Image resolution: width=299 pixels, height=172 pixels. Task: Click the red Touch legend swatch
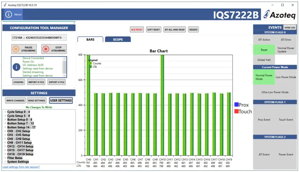[x=236, y=112]
